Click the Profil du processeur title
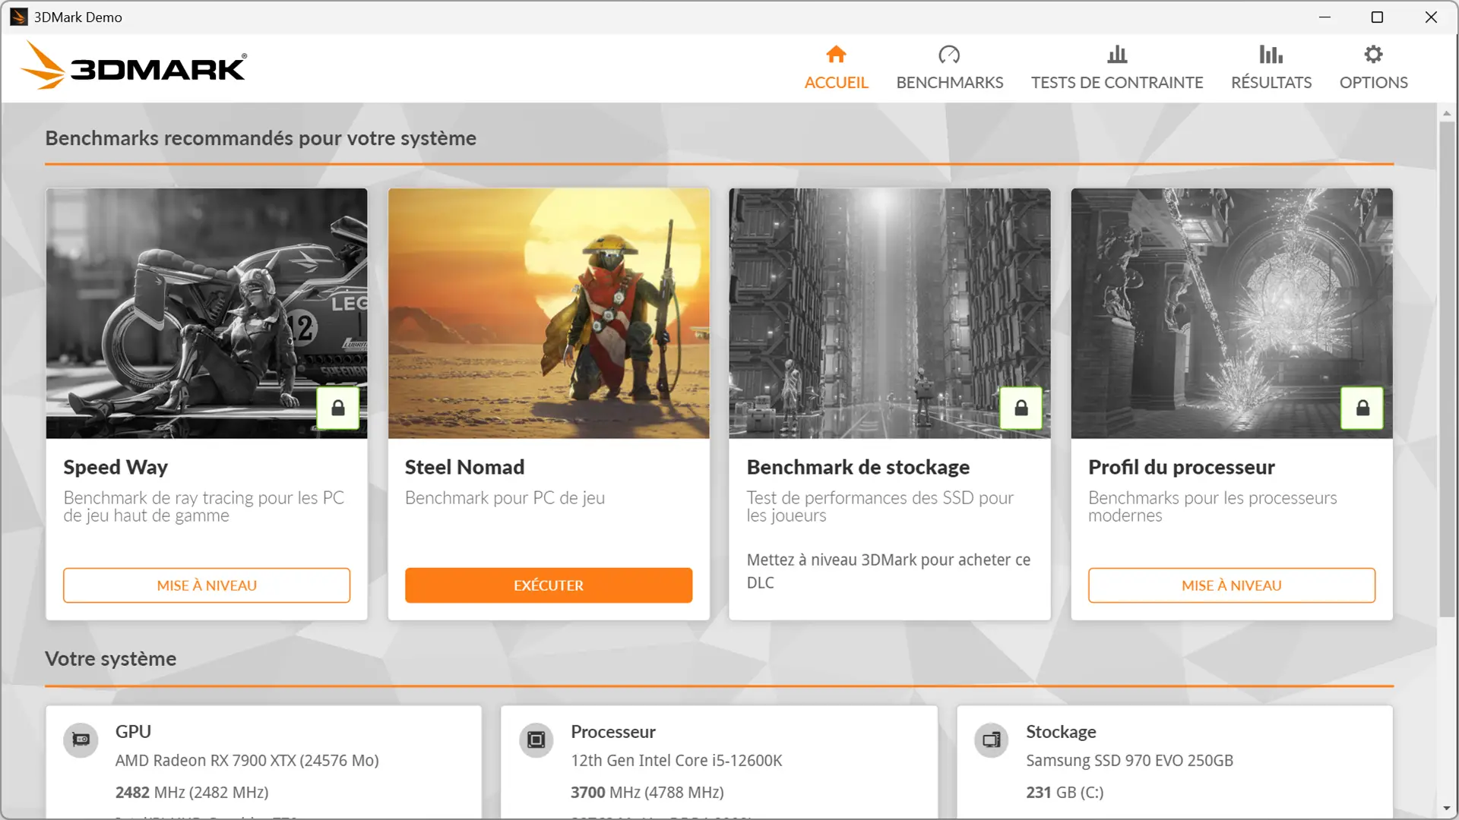1459x820 pixels. (x=1182, y=467)
